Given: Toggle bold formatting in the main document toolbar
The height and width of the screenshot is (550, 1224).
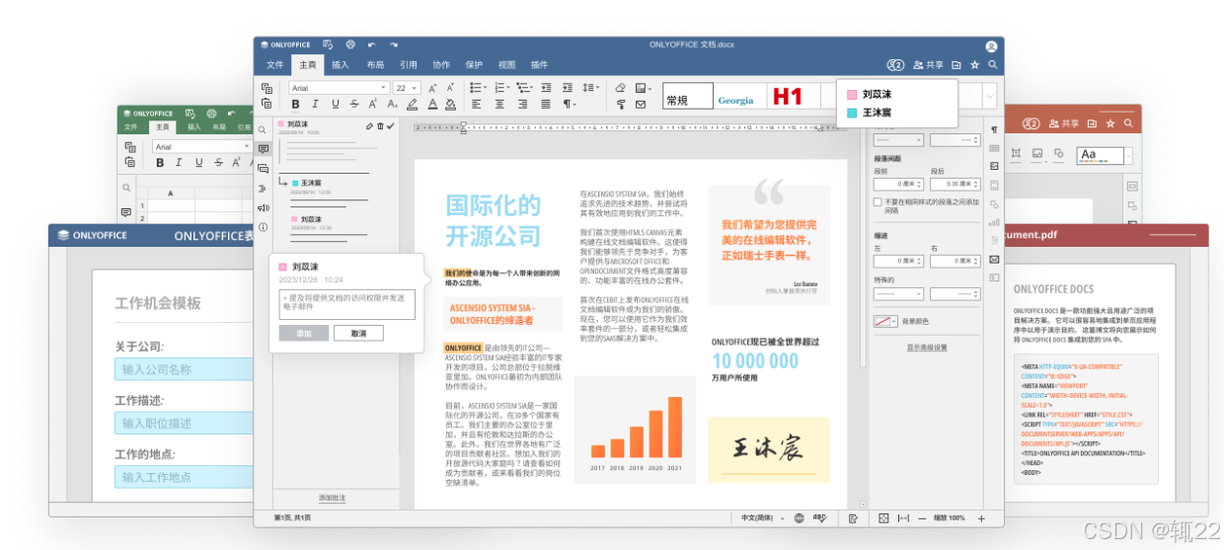Looking at the screenshot, I should click(295, 104).
